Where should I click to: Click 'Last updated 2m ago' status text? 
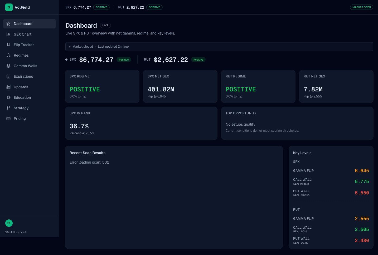(x=113, y=47)
